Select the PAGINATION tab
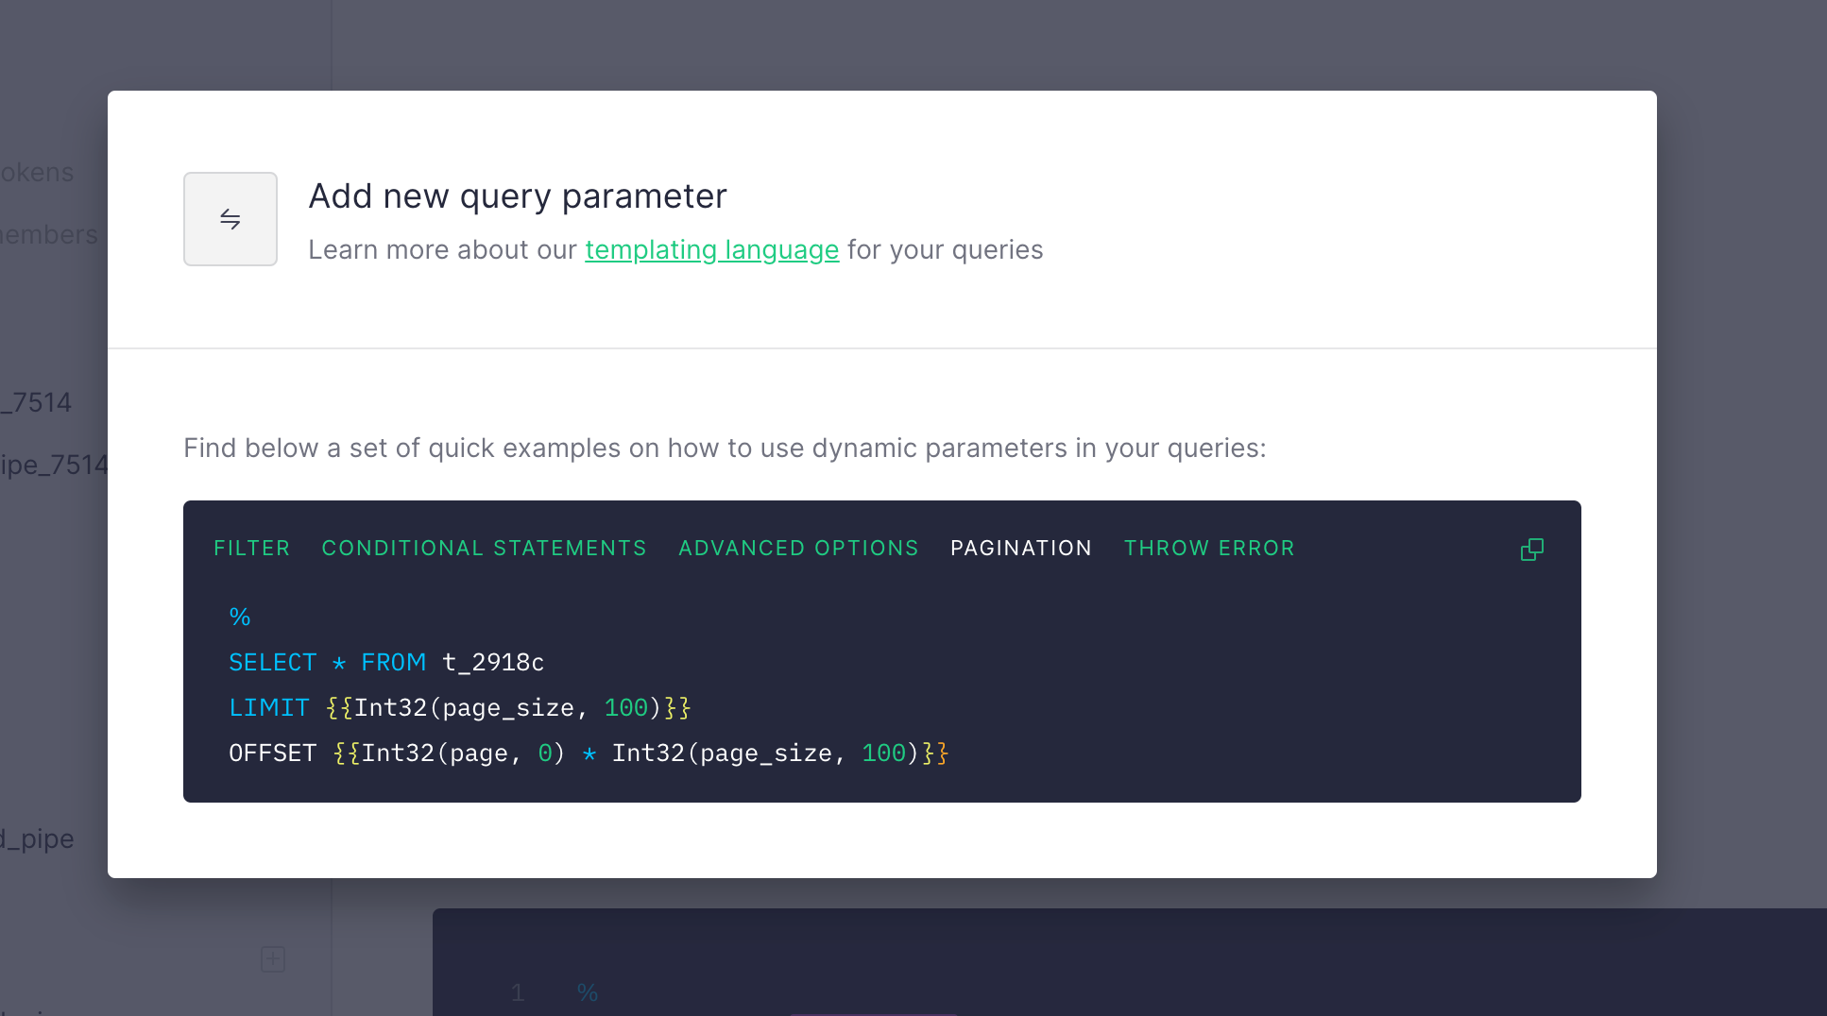The image size is (1827, 1016). [1020, 549]
